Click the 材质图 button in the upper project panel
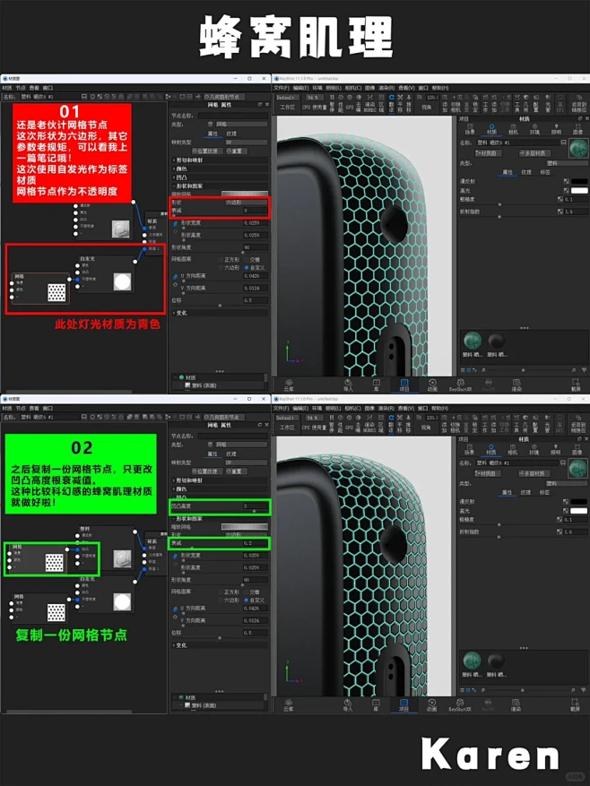Screen dimensions: 590x786 coord(486,153)
